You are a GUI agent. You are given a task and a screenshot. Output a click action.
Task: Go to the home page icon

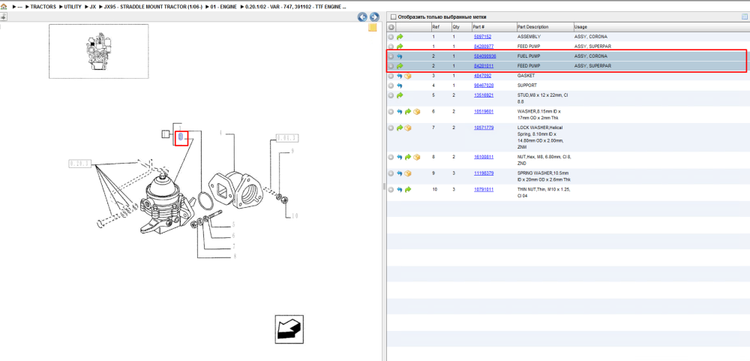[4, 7]
